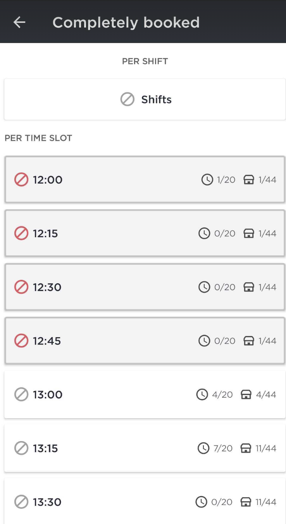Click table icon in 13:15 row

(x=246, y=448)
